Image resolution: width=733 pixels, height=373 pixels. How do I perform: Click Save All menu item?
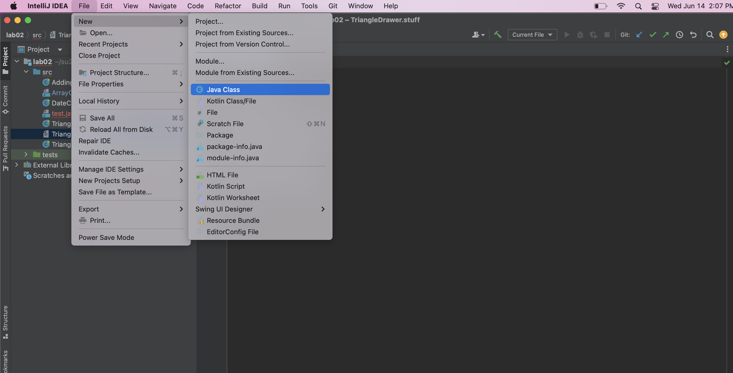[x=102, y=118]
